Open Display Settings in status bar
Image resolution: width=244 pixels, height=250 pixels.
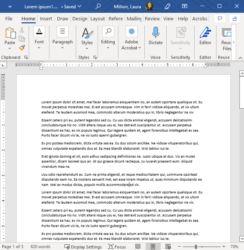click(x=83, y=247)
